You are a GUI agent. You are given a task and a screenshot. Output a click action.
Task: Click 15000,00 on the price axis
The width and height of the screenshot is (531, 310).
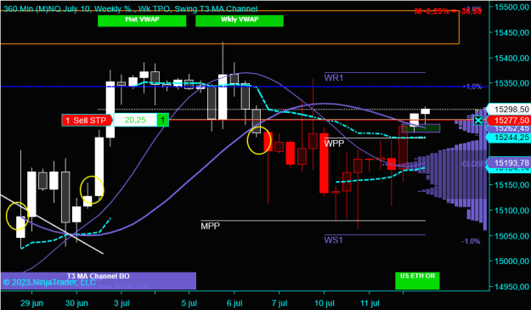pos(511,261)
